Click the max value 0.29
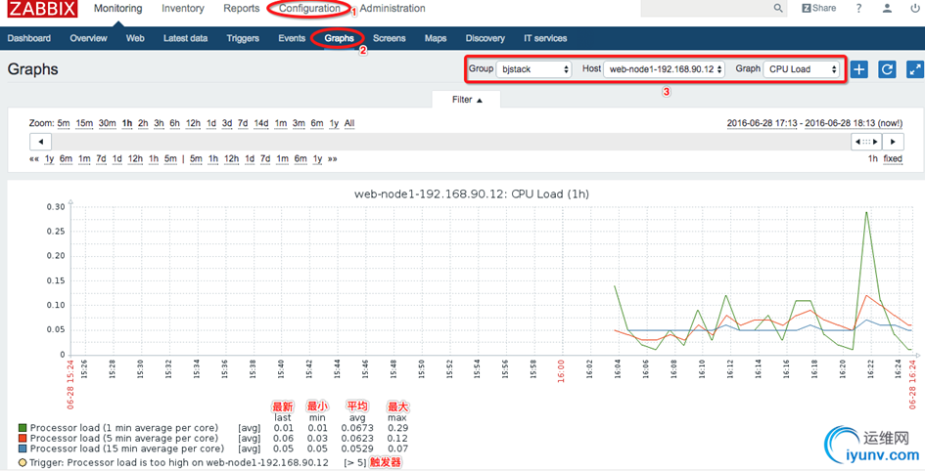This screenshot has height=471, width=925. pyautogui.click(x=398, y=428)
